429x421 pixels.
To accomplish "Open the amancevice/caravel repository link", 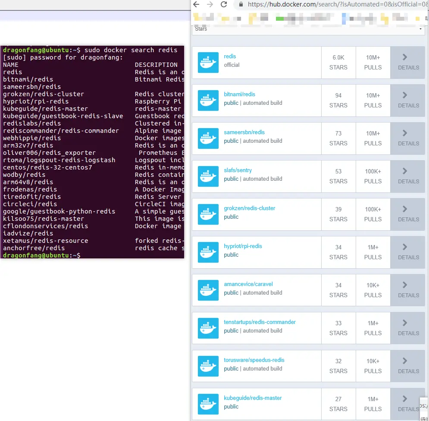I will coord(248,284).
